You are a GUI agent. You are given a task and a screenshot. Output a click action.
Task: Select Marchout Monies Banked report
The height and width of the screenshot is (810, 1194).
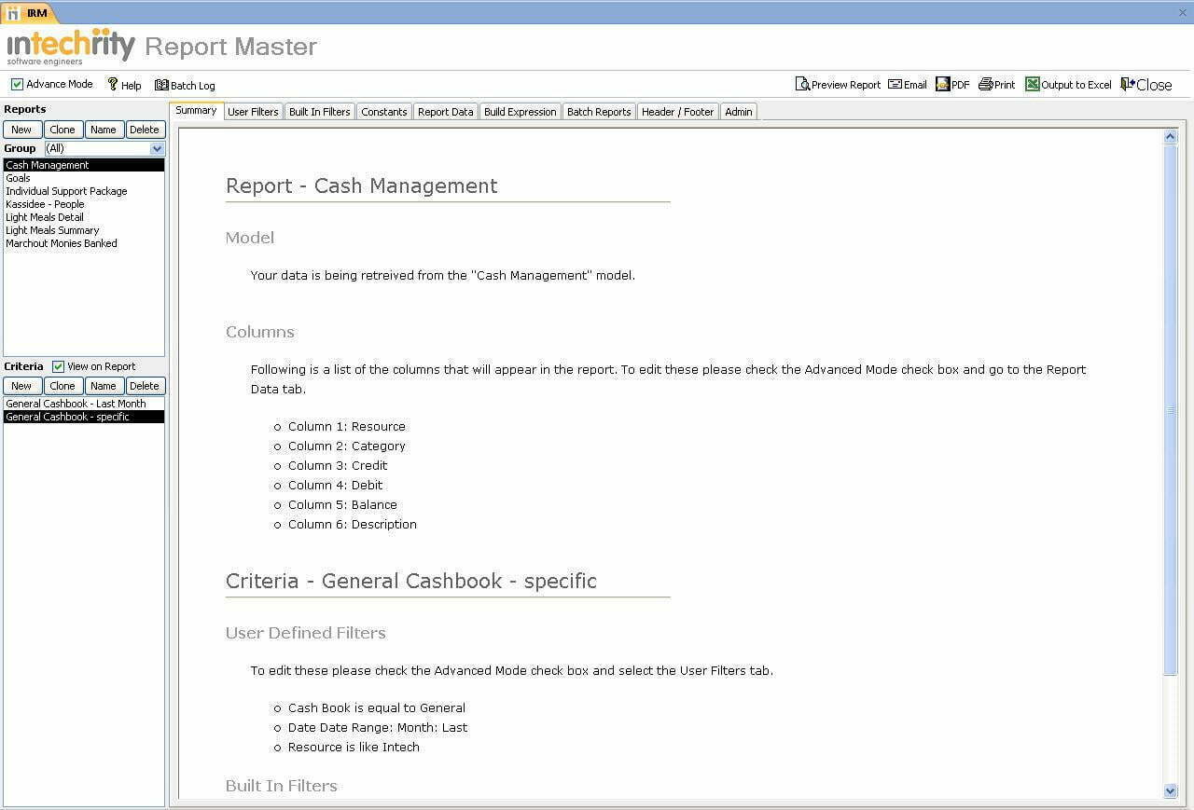tap(84, 243)
